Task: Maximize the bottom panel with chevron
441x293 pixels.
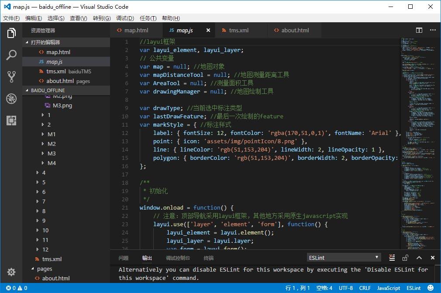Action: [x=419, y=258]
